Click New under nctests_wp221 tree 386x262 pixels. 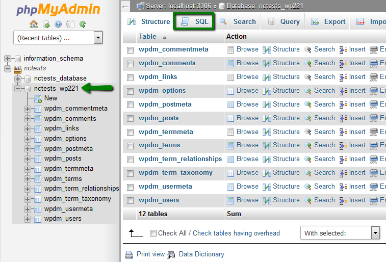[x=50, y=98]
